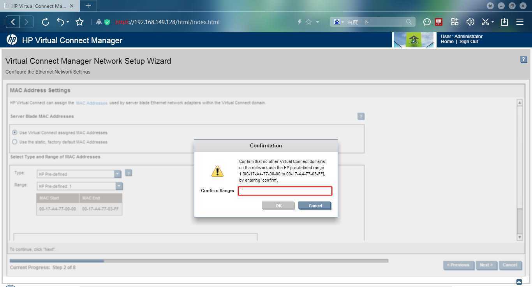Click the Previous wizard button
The height and width of the screenshot is (287, 532).
(458, 265)
